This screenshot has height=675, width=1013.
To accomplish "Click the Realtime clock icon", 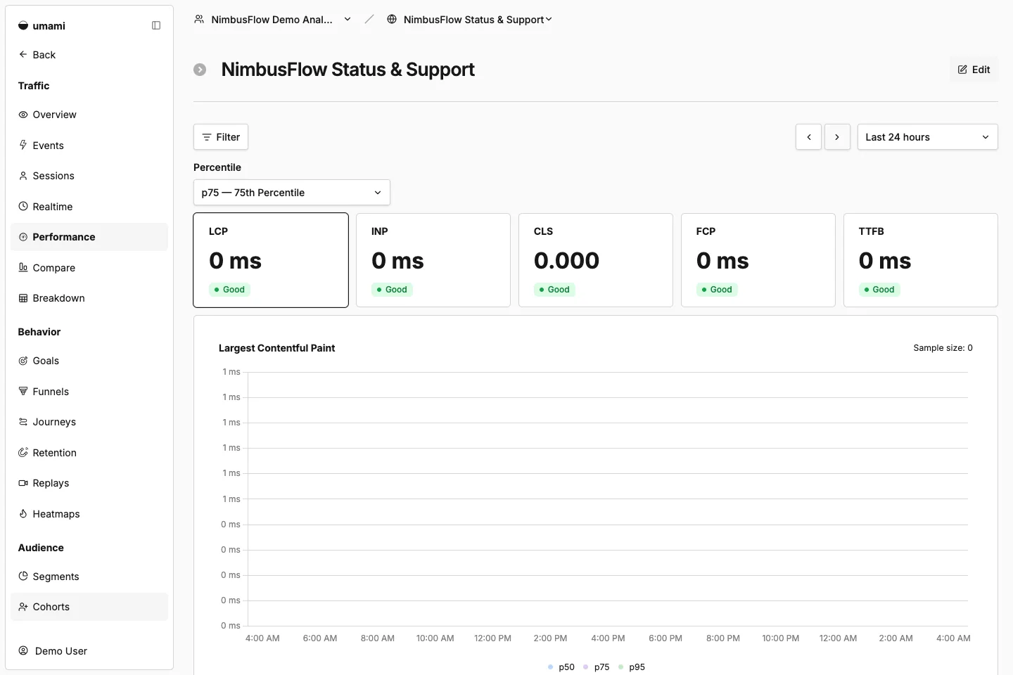I will (23, 206).
